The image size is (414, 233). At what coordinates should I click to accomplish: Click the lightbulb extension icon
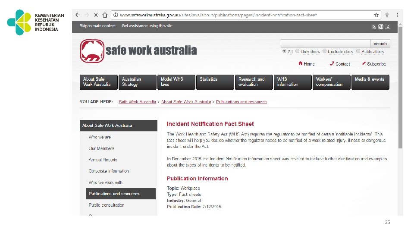tap(387, 15)
